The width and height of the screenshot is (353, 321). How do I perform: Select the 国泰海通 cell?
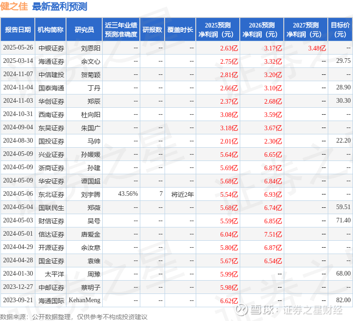(x=51, y=88)
